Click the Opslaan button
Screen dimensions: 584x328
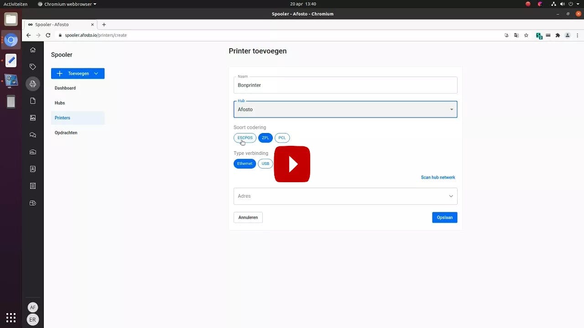[x=444, y=218]
